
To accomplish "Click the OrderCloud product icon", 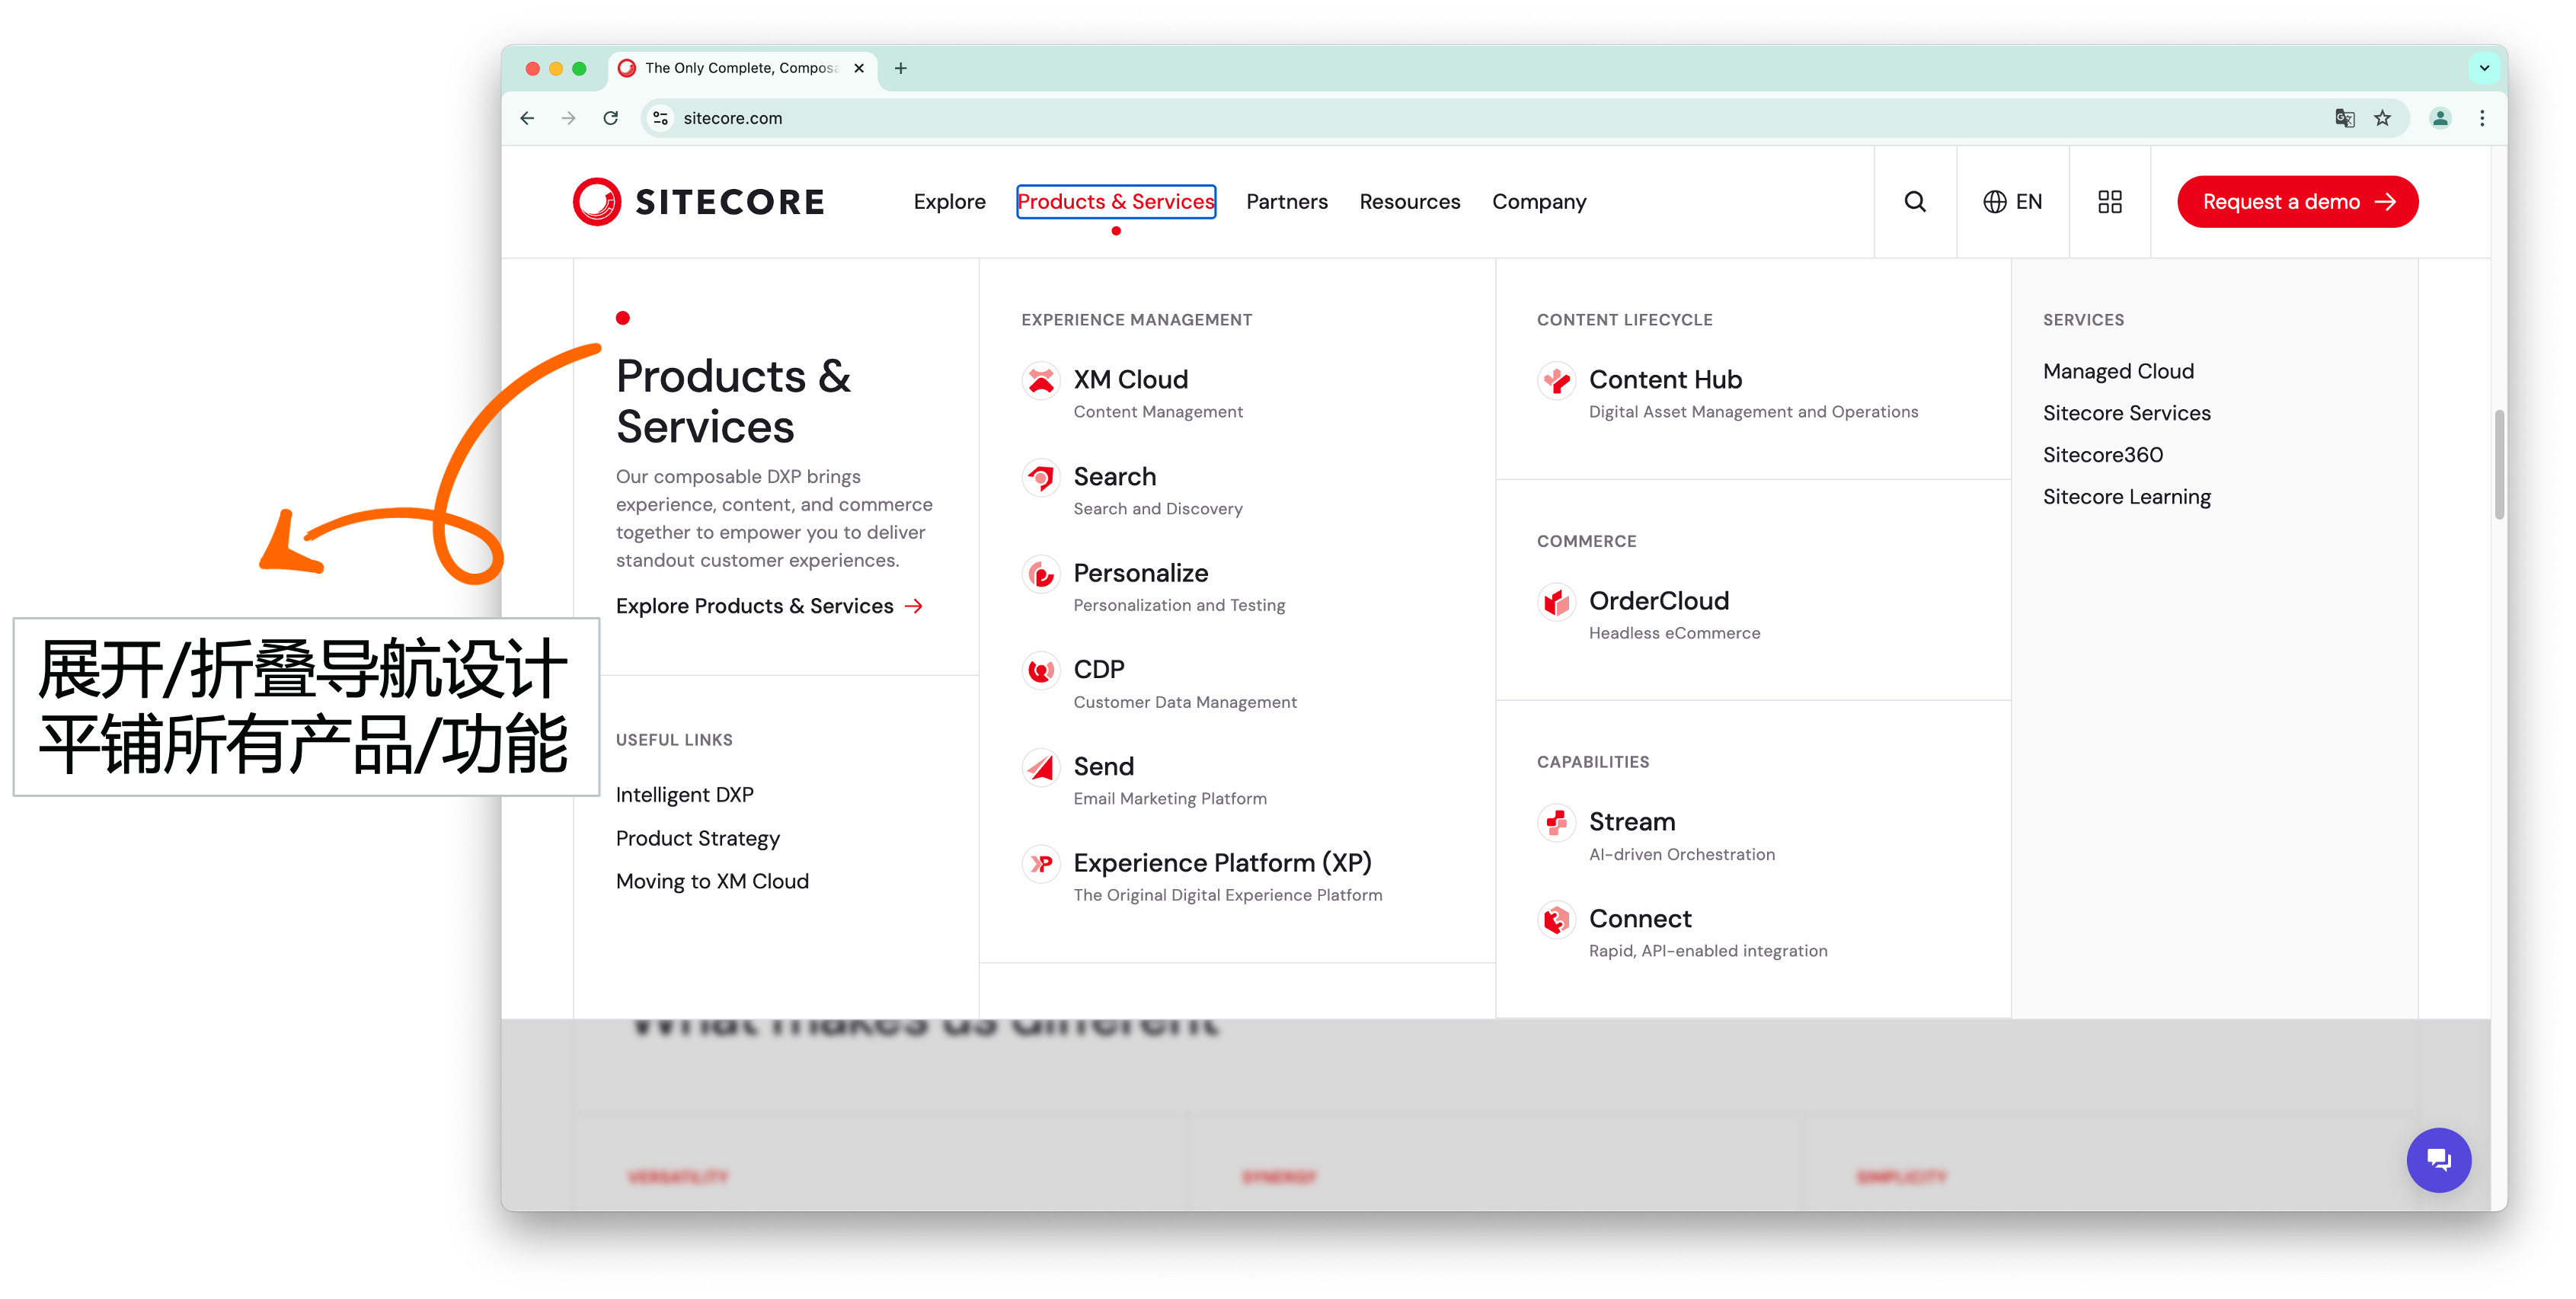I will point(1556,601).
